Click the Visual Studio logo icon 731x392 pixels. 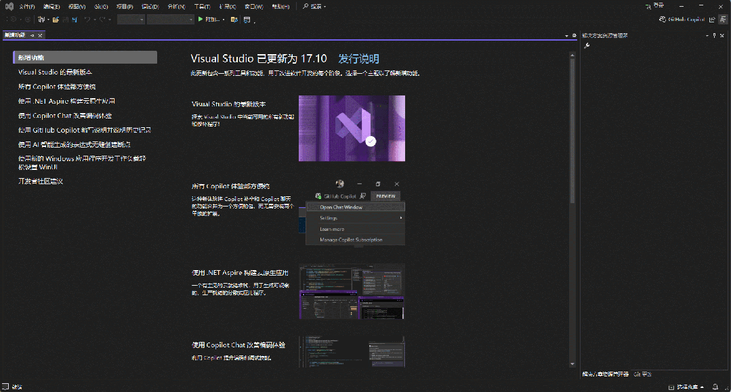[x=9, y=7]
